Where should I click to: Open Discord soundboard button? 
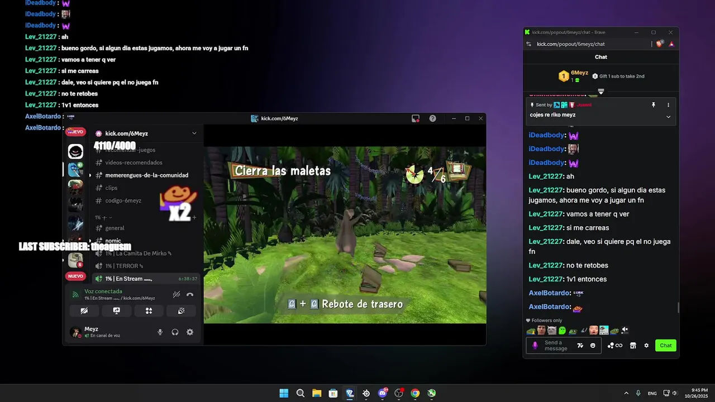(182, 311)
